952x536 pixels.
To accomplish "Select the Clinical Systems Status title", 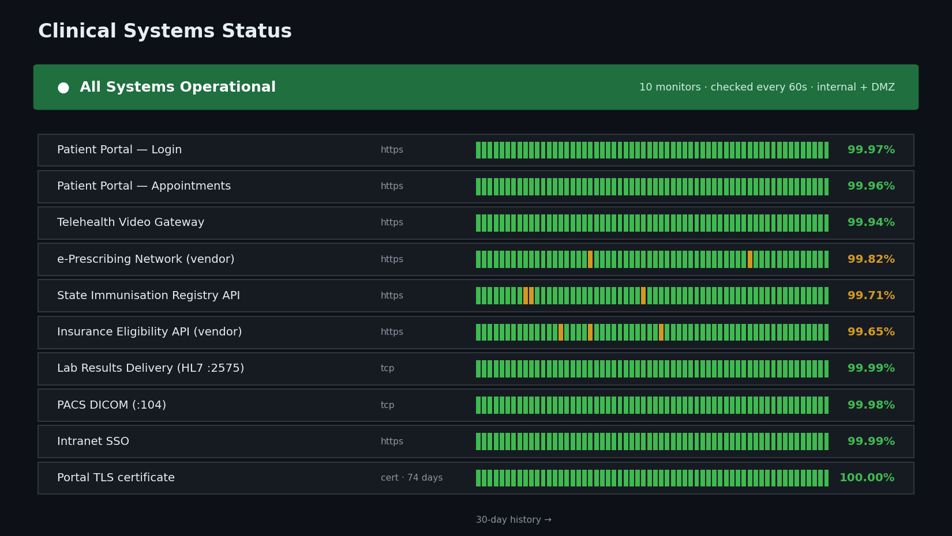I will pyautogui.click(x=165, y=31).
